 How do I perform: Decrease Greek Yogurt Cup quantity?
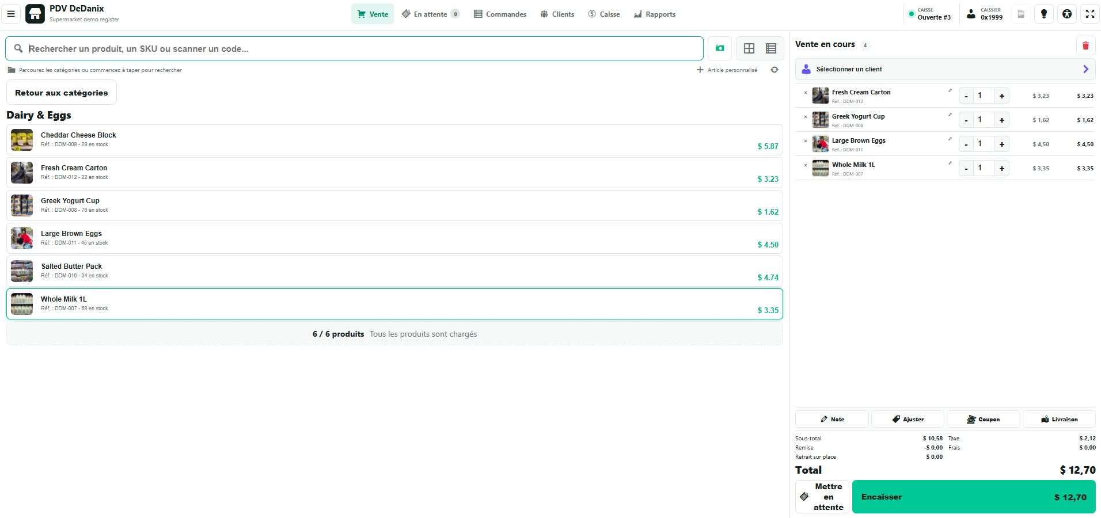pos(966,120)
